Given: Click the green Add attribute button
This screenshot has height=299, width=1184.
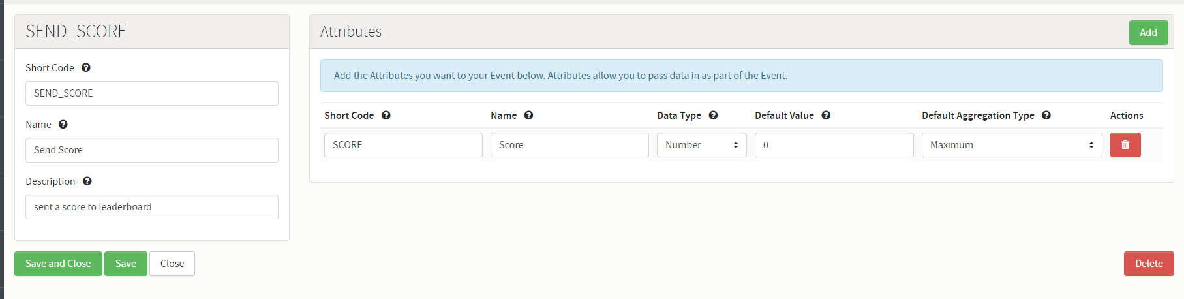Looking at the screenshot, I should pos(1148,33).
